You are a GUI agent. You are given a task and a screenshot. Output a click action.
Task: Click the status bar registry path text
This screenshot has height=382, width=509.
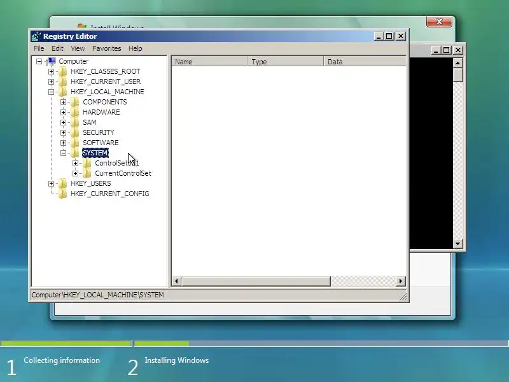point(98,295)
